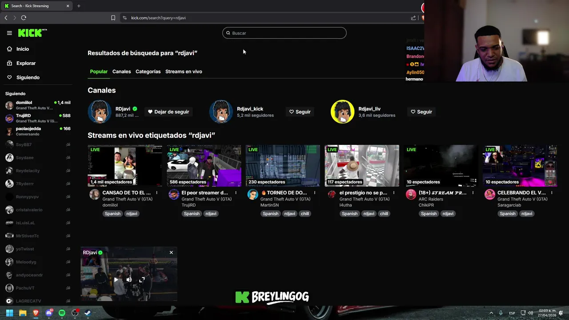The height and width of the screenshot is (320, 569).
Task: Open RDjavi channel avatar
Action: [100, 112]
